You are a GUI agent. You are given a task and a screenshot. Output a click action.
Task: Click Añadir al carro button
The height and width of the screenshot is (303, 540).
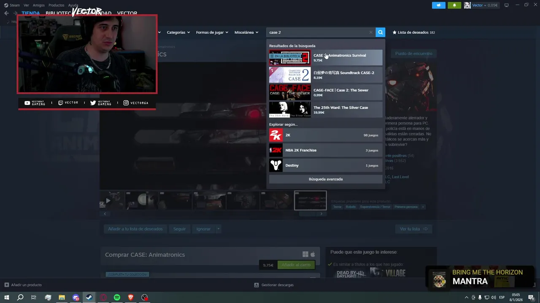tap(296, 265)
